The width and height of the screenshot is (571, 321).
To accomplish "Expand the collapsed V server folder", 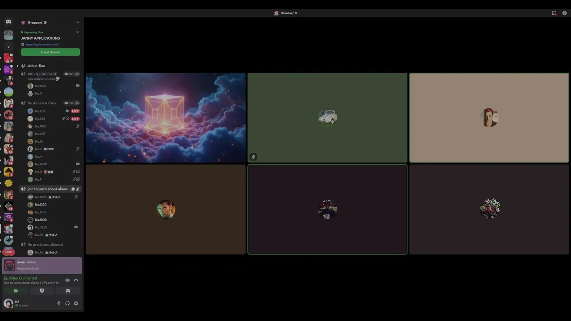I will coord(8,46).
